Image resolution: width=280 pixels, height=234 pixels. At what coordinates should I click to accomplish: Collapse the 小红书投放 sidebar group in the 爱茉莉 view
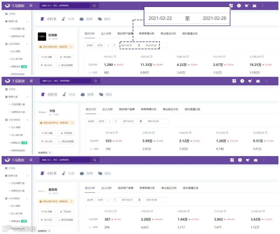point(27,199)
